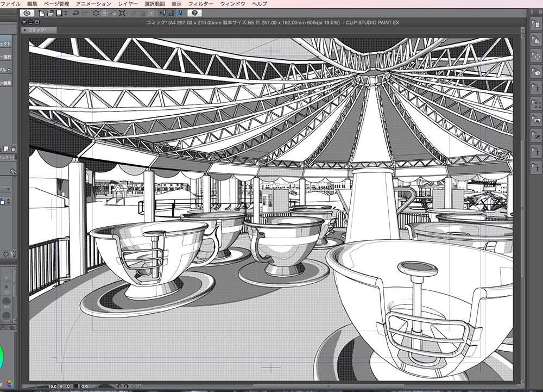
Task: Click the zoom value 19.0 field
Action: 52,386
